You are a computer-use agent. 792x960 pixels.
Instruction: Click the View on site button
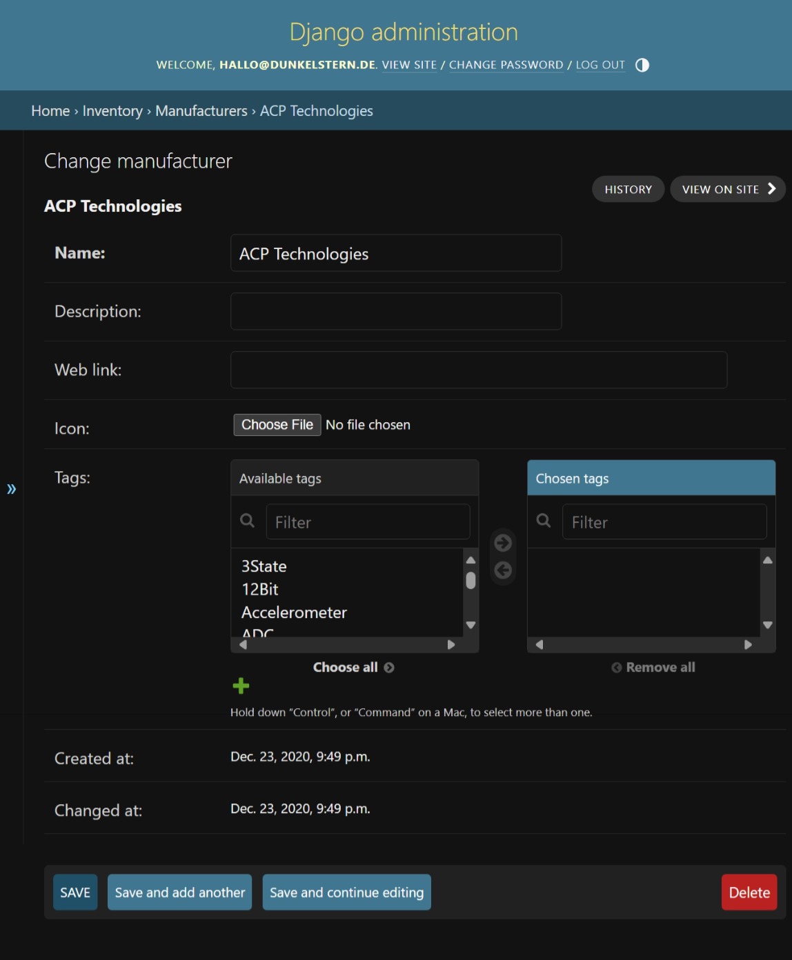click(x=728, y=189)
